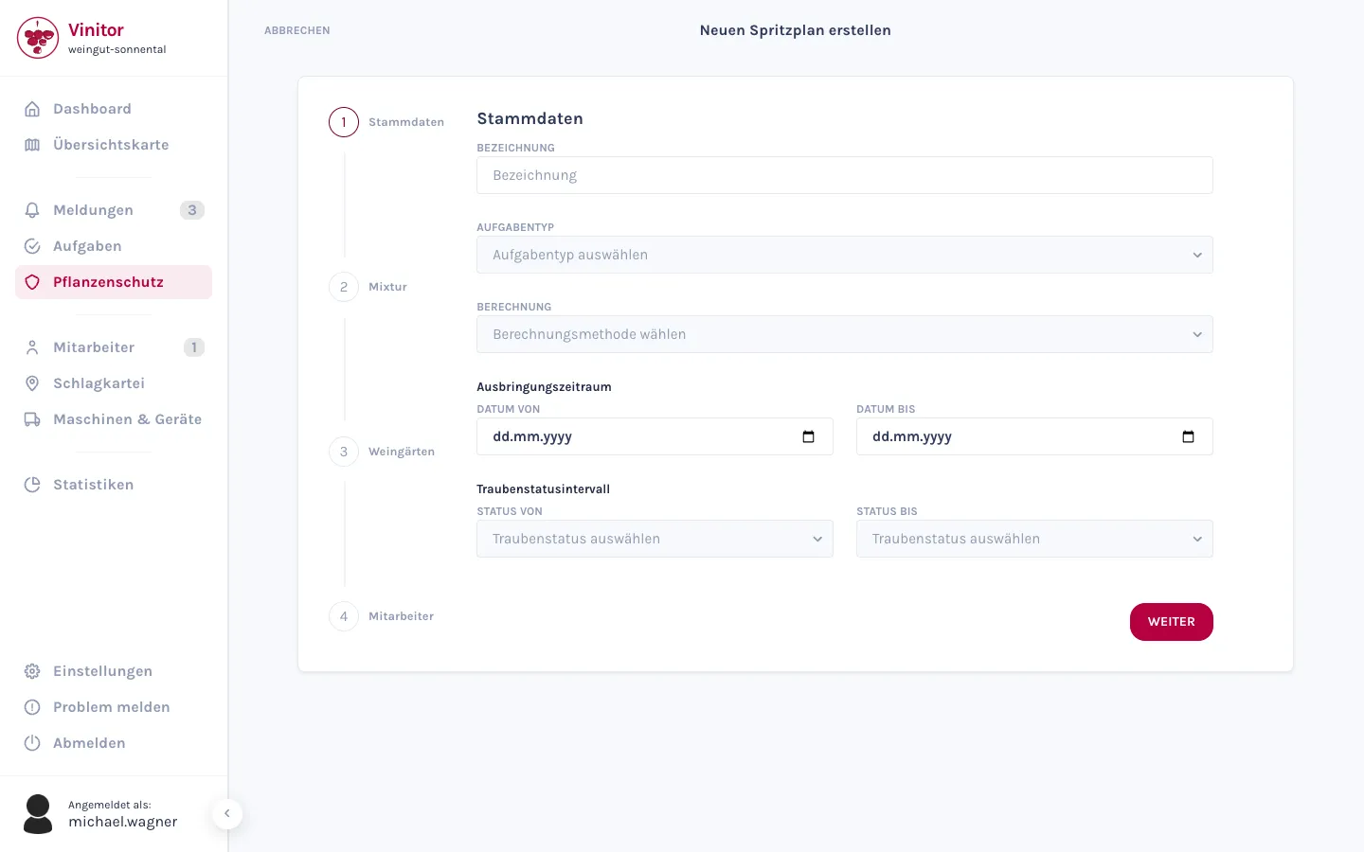Click the Vinitor grape logo icon
1364x852 pixels.
pos(38,38)
